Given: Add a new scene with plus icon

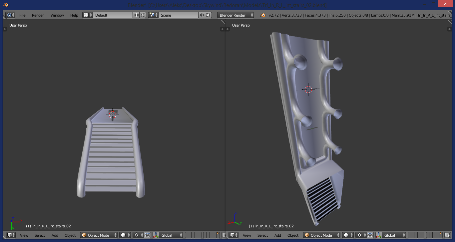Looking at the screenshot, I should [202, 15].
